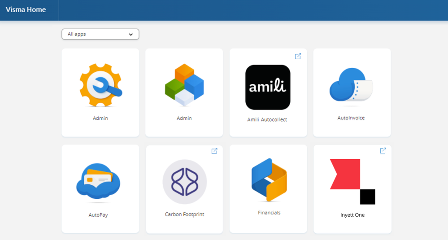The width and height of the screenshot is (448, 240).
Task: Open the AutoPay cloud card icon
Action: 98,181
